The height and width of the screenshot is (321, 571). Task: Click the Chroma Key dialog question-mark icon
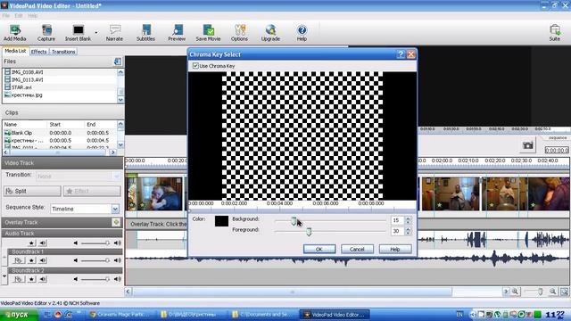(401, 54)
